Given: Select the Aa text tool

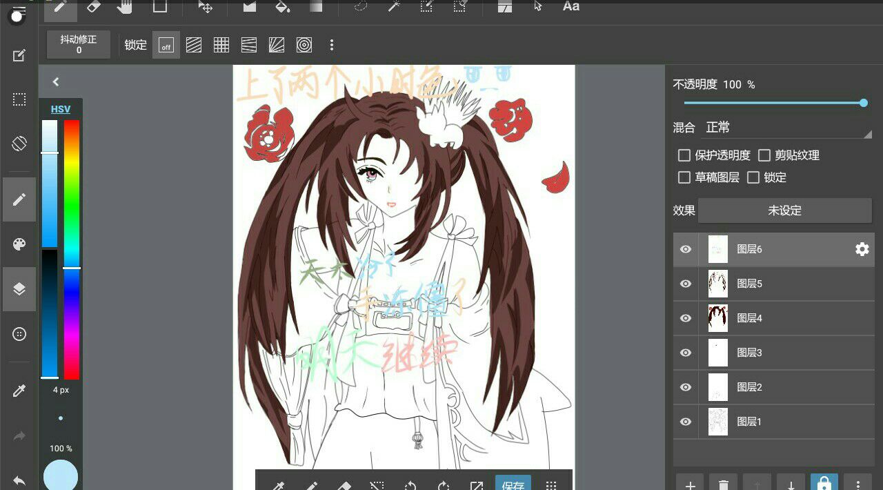Looking at the screenshot, I should [x=571, y=7].
